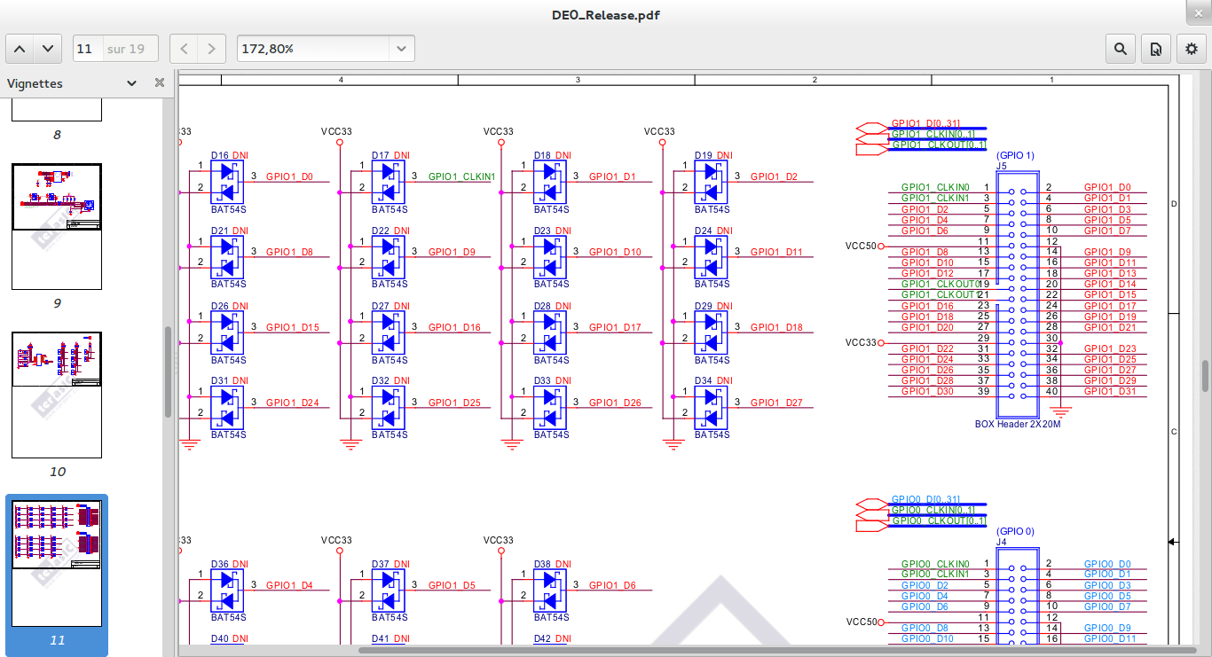Click the 'BOX Header 2X20M' text
The height and width of the screenshot is (657, 1212).
(1018, 424)
